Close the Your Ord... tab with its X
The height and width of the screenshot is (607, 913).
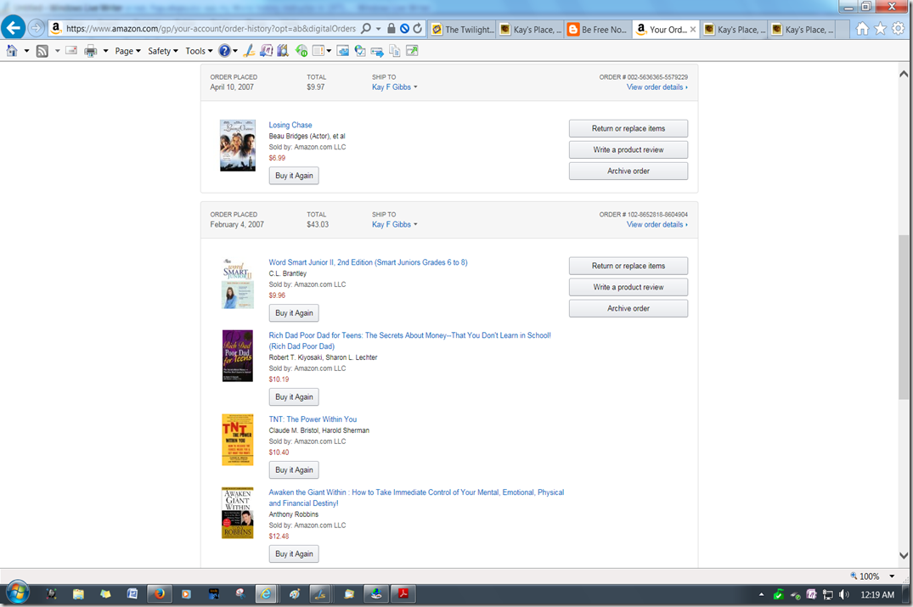click(692, 30)
